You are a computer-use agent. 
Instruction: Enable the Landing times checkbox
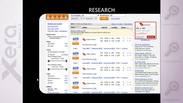click(x=62, y=55)
